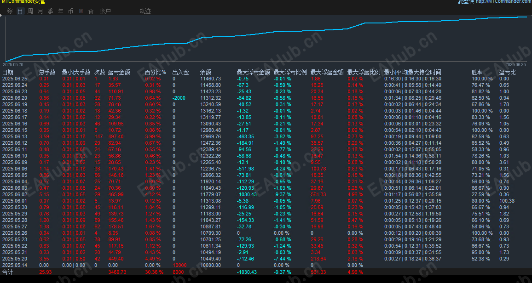Click max floating profit 561.33 in 2025.06.02 row
Viewport: 532px width, 283px height.
[x=319, y=194]
